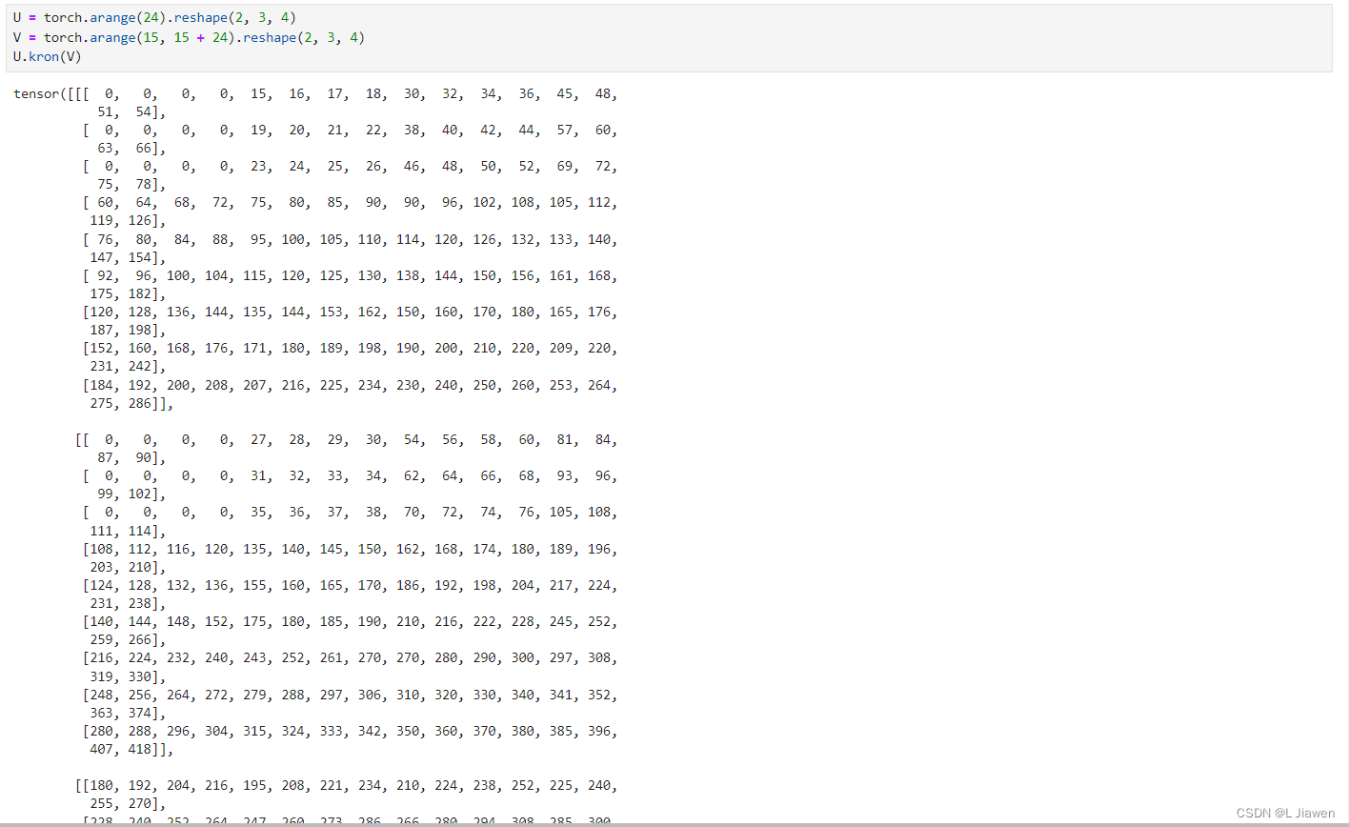Click the continuation line '363, 374],'

pyautogui.click(x=128, y=713)
